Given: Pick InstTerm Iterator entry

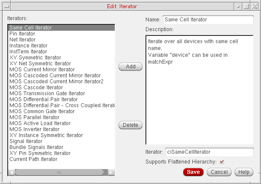Looking at the screenshot, I should pyautogui.click(x=61, y=52).
